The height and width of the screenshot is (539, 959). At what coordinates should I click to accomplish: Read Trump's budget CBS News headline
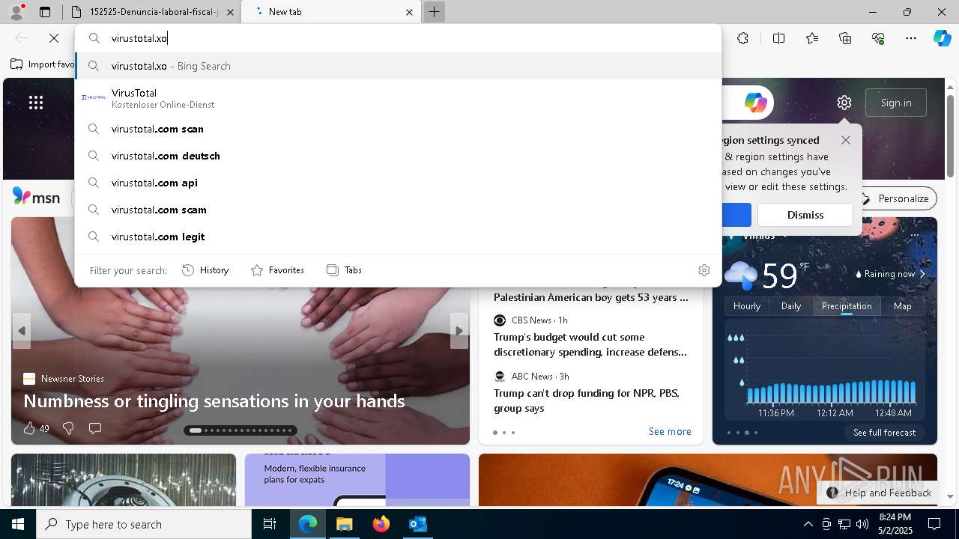590,344
